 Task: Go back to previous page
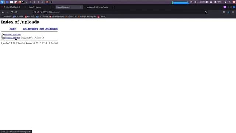point(3,12)
